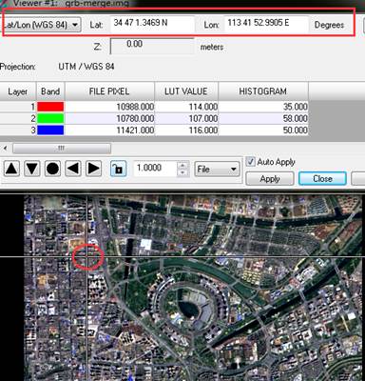Toggle the Auto Apply checkbox
Image resolution: width=365 pixels, height=381 pixels.
click(251, 162)
